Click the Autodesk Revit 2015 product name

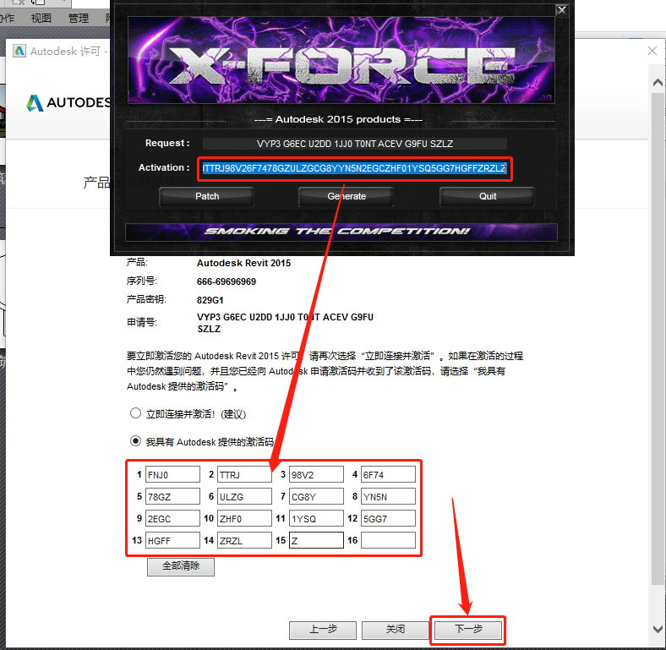tap(243, 263)
